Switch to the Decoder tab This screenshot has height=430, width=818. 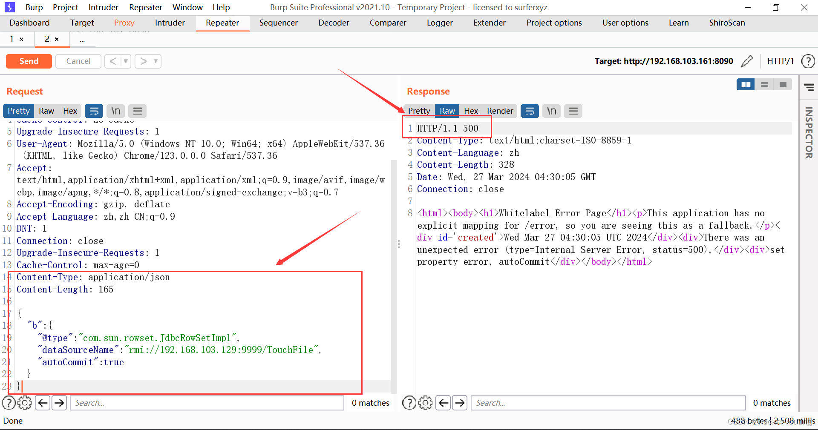point(334,23)
